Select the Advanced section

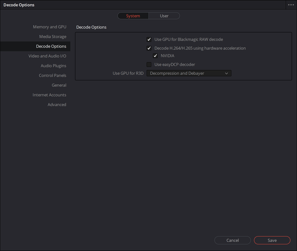tap(57, 105)
